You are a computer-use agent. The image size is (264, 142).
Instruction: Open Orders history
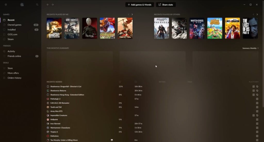14,78
